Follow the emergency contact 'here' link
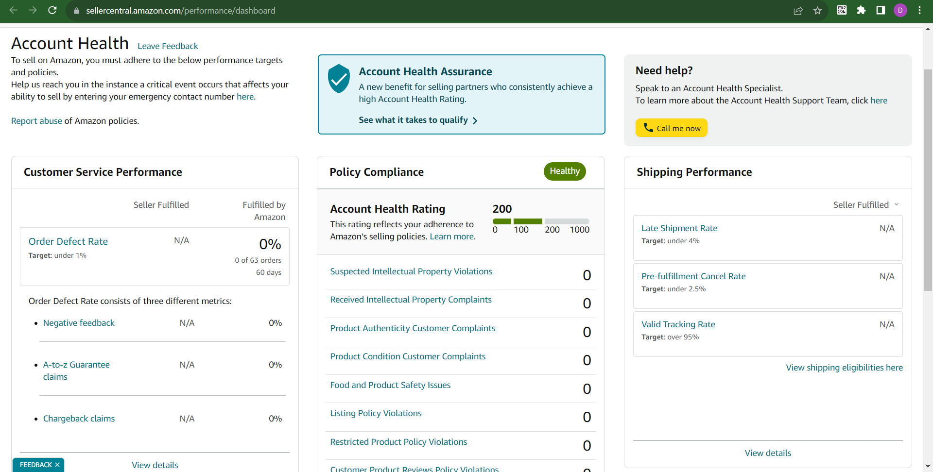 pos(245,97)
